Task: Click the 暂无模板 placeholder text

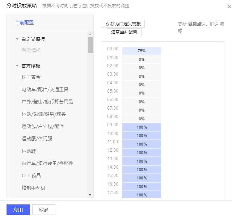Action: pos(31,50)
